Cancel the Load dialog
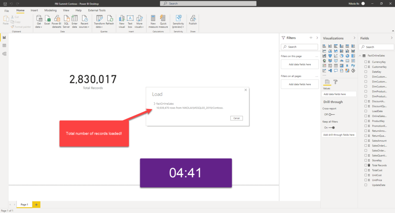This screenshot has width=395, height=213. (236, 118)
